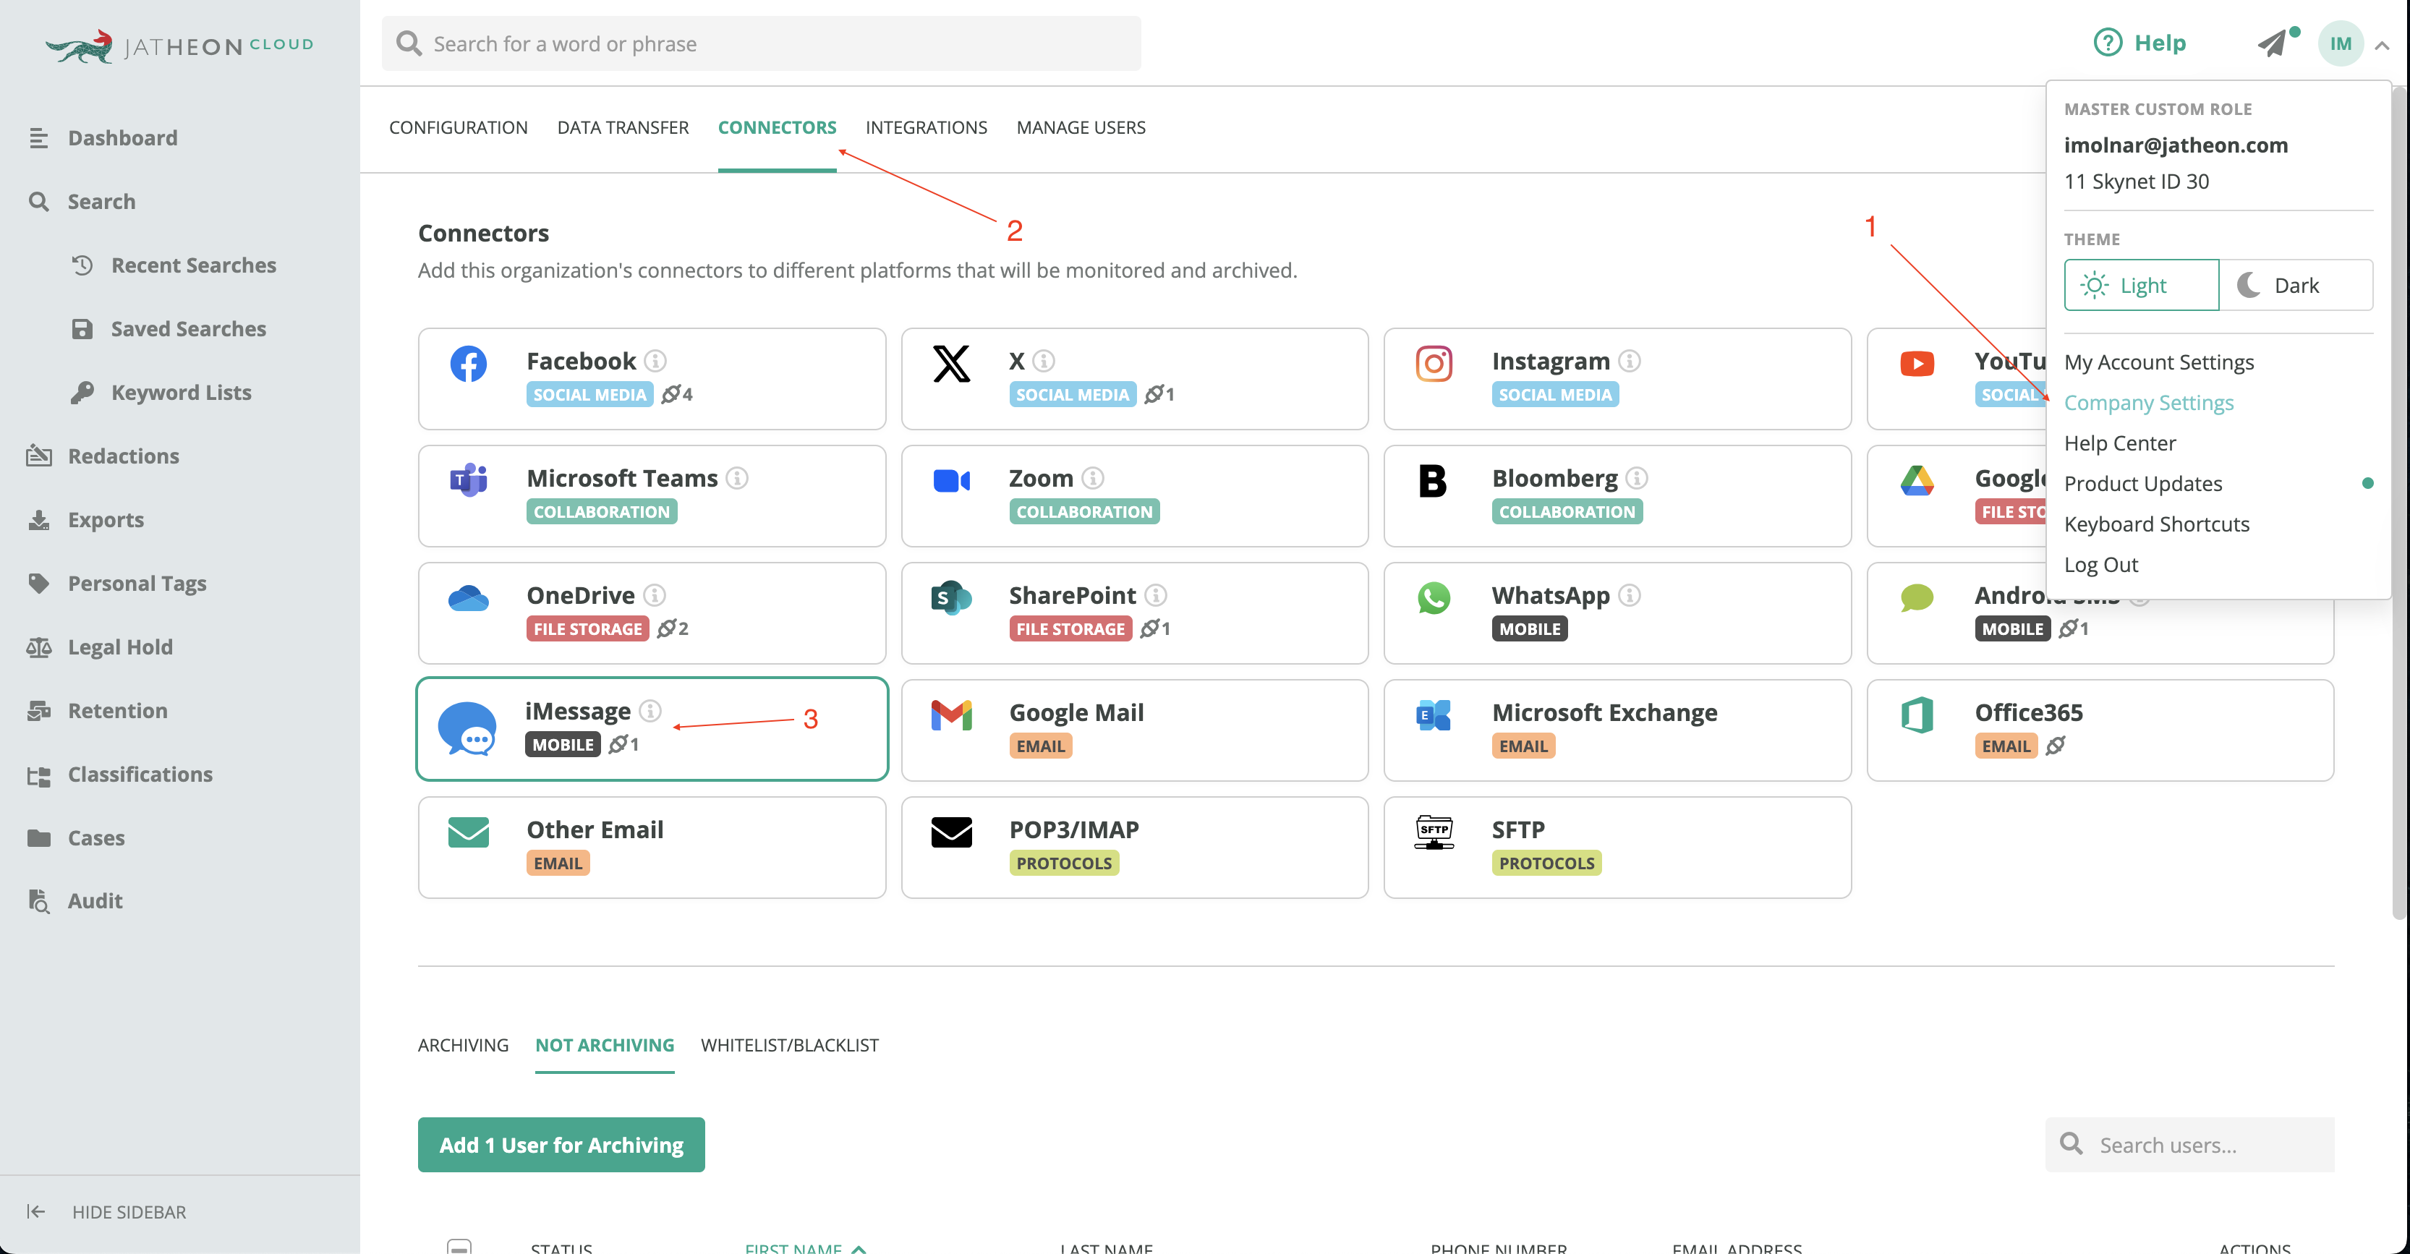Open My Account Settings
This screenshot has height=1254, width=2410.
pyautogui.click(x=2158, y=362)
